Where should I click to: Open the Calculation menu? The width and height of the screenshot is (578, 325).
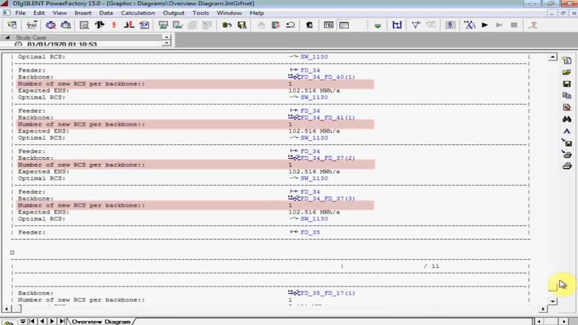tap(138, 13)
